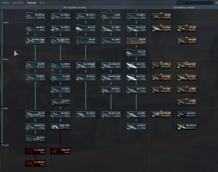The height and width of the screenshot is (172, 218).
Task: Open the Me 163 group folder
Action: [x=35, y=114]
